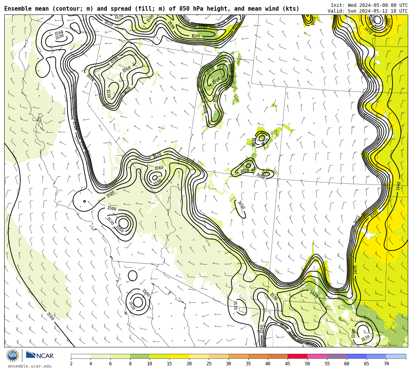Click the Init: Wed 2024-05-08 00 UTC label
Screen dimensions: 412x371
(x=369, y=5)
